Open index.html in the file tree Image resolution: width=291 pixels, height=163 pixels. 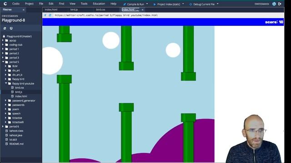pyautogui.click(x=21, y=96)
